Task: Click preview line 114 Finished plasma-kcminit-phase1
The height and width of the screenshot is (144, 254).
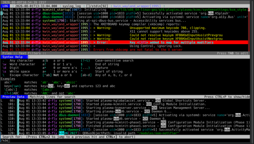Action: click(125, 126)
